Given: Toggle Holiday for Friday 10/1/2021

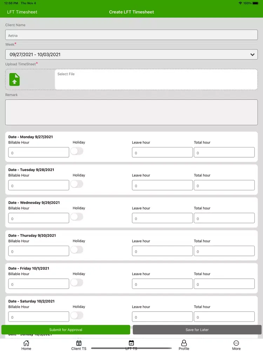Looking at the screenshot, I should click(77, 283).
